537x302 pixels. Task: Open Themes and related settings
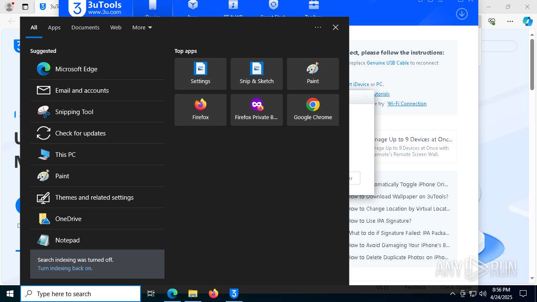[x=97, y=197]
